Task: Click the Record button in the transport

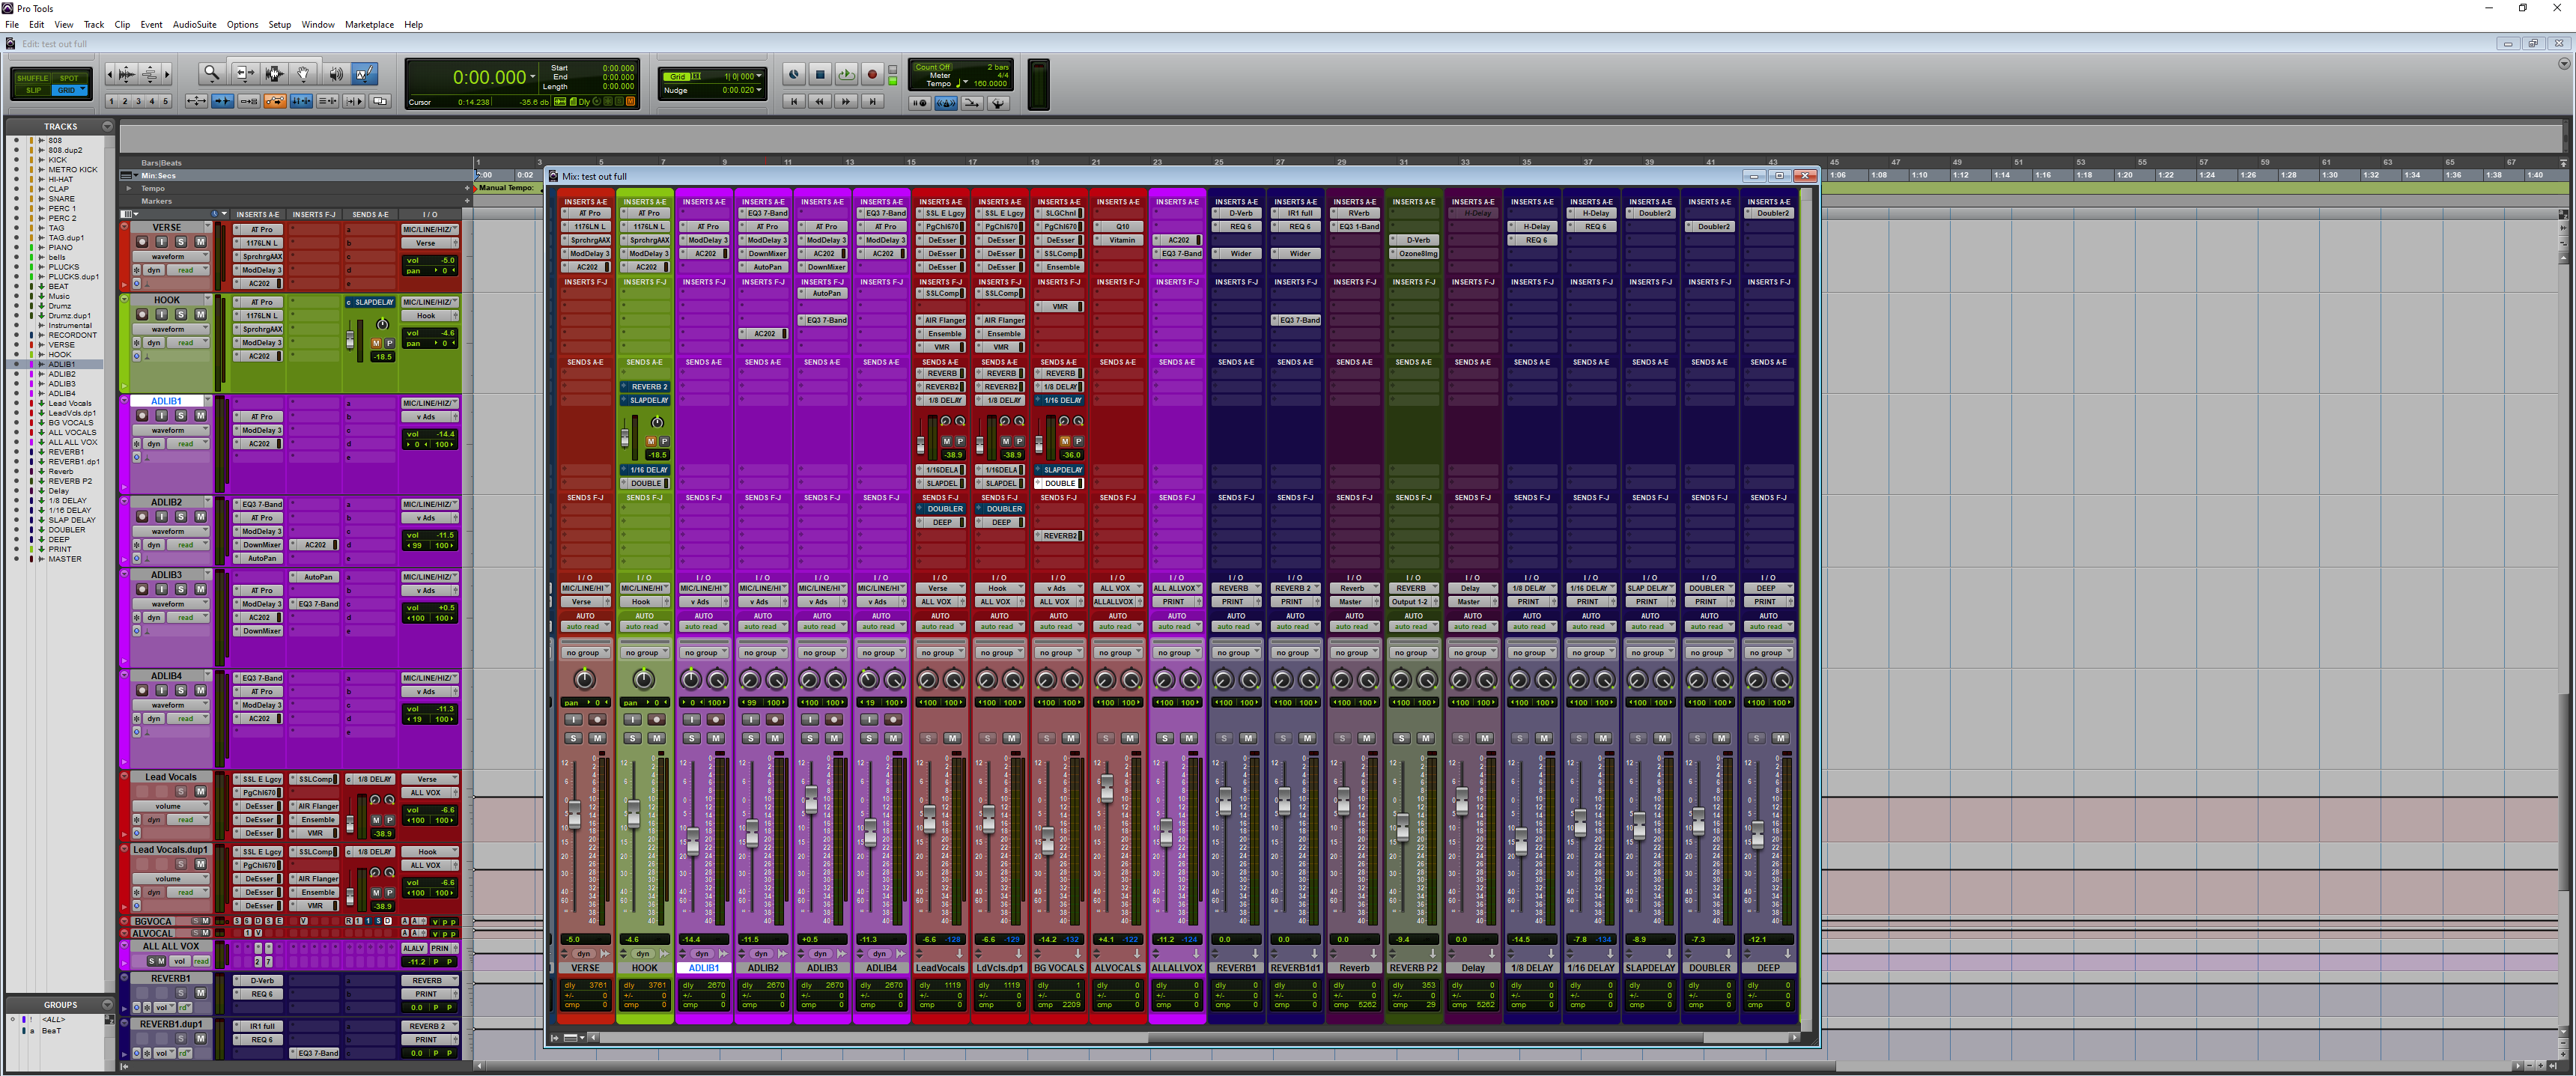Action: click(x=873, y=75)
